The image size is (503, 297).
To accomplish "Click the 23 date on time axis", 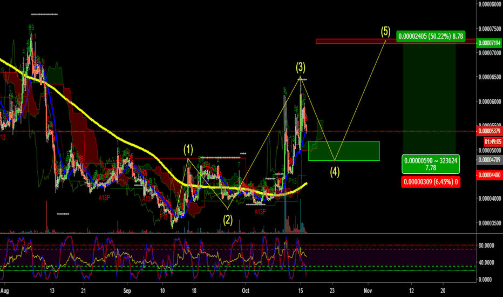I will [x=332, y=291].
